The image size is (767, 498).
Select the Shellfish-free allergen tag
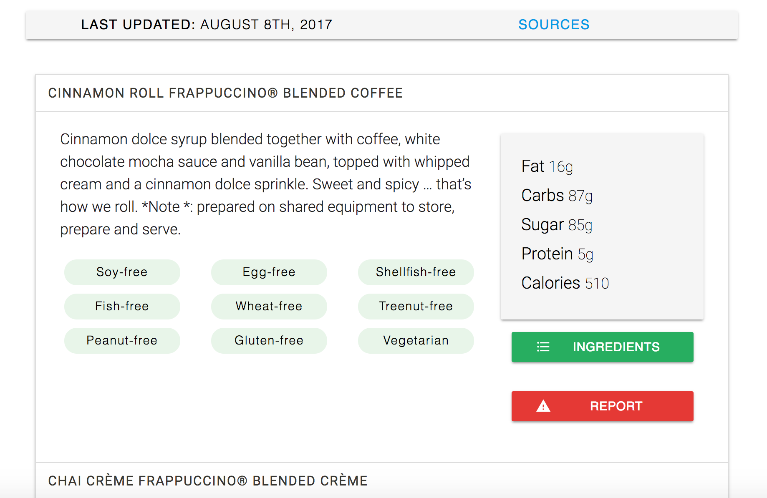tap(416, 272)
